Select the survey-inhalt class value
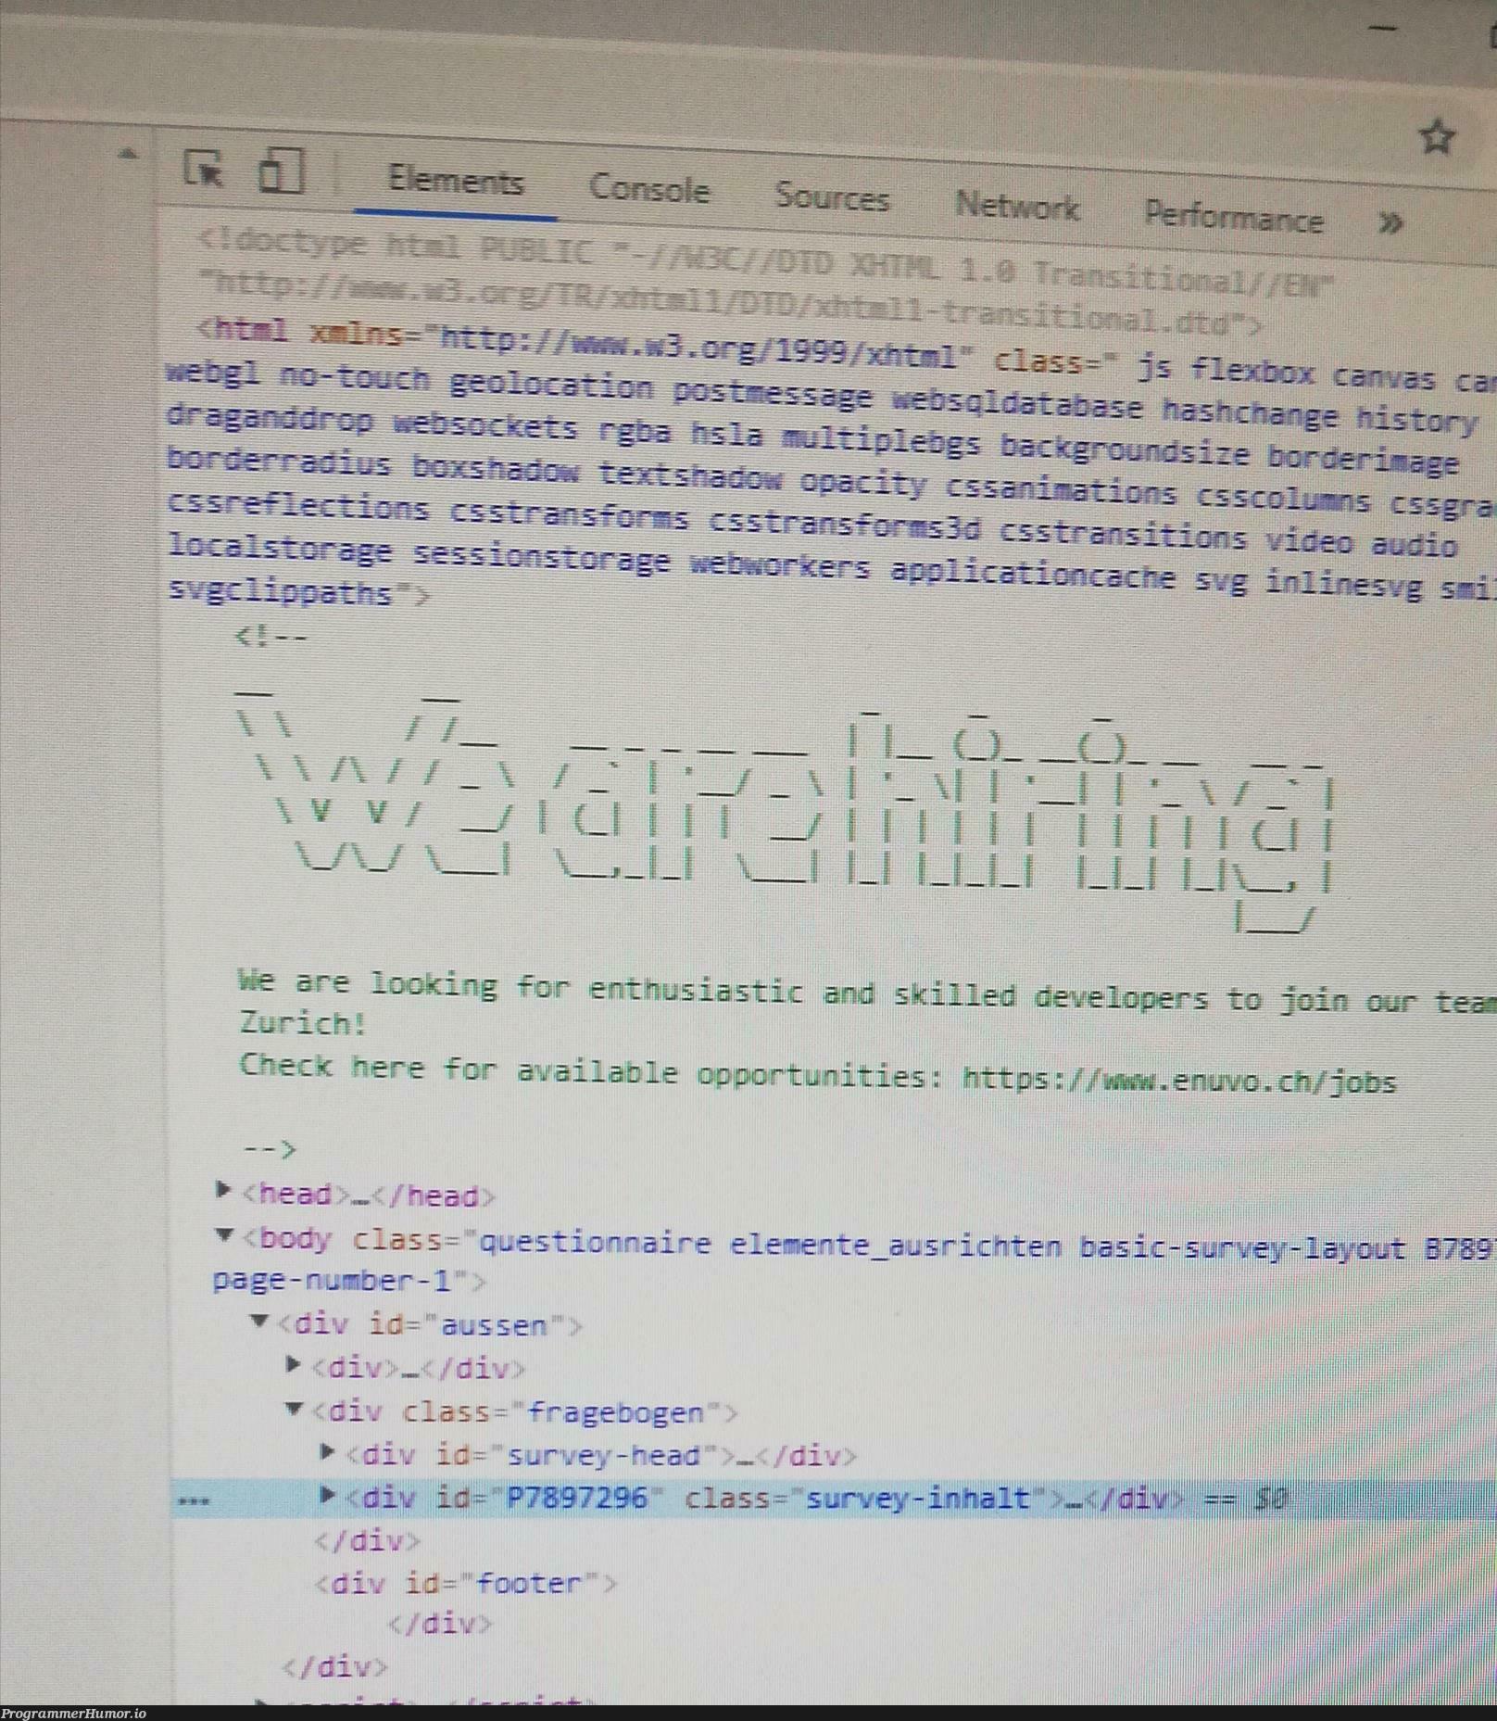This screenshot has width=1497, height=1721. pos(918,1498)
